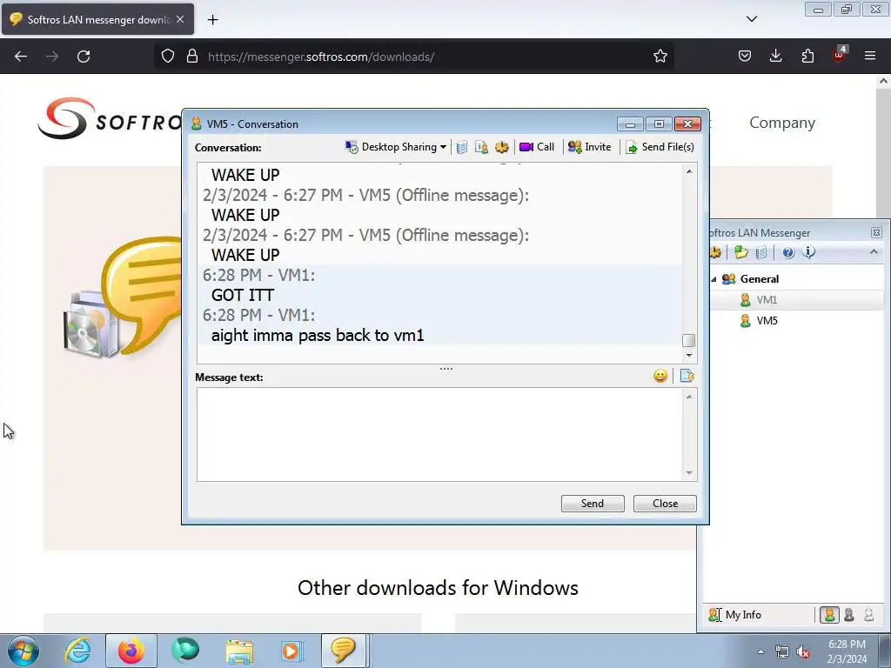Click conversation history scrollbar down arrow
This screenshot has width=891, height=668.
coord(689,355)
